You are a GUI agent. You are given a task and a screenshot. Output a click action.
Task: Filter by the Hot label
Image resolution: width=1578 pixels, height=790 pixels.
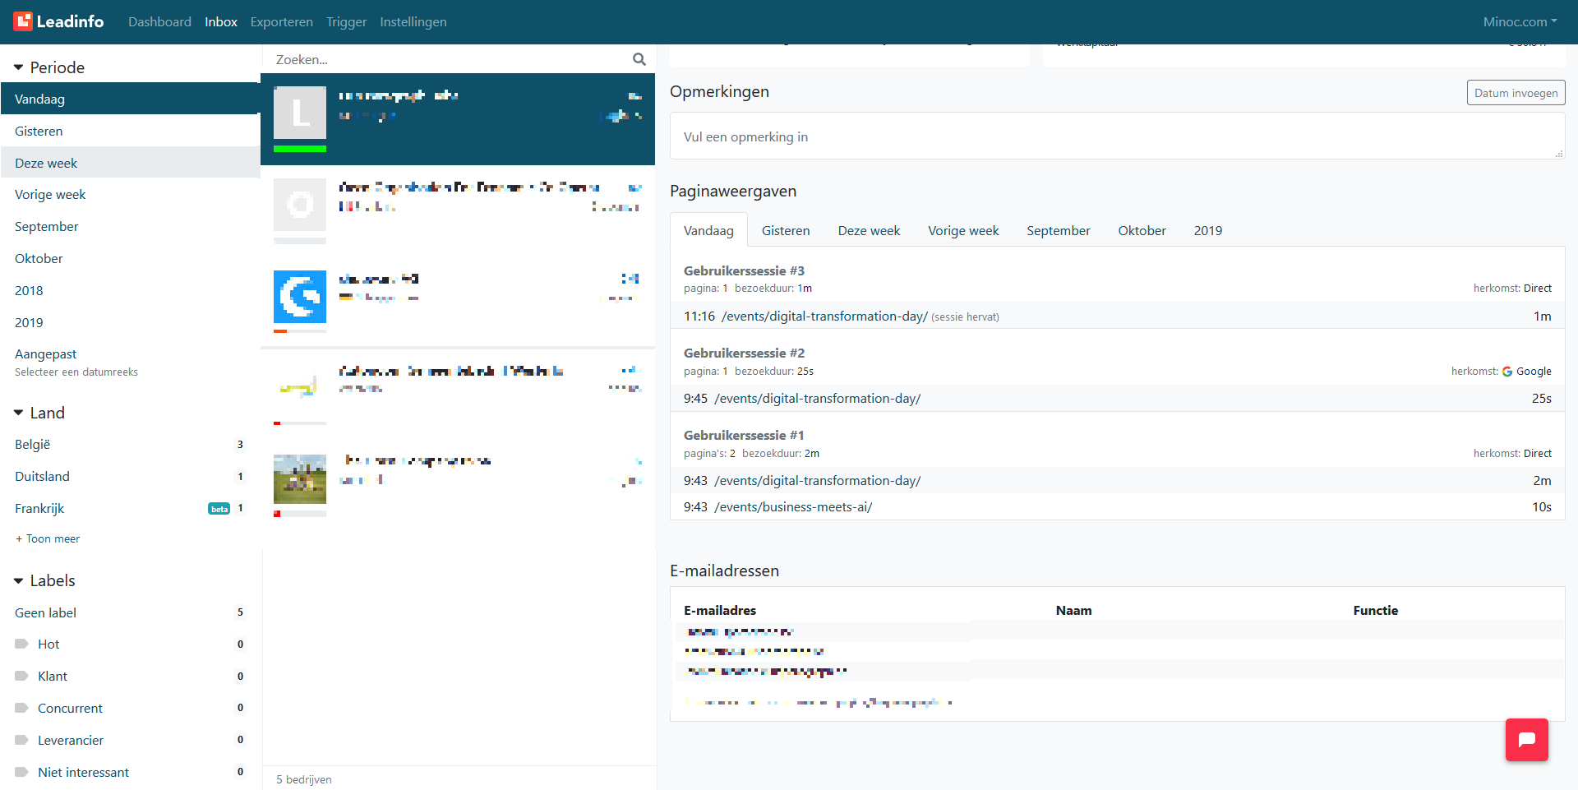[x=131, y=644]
